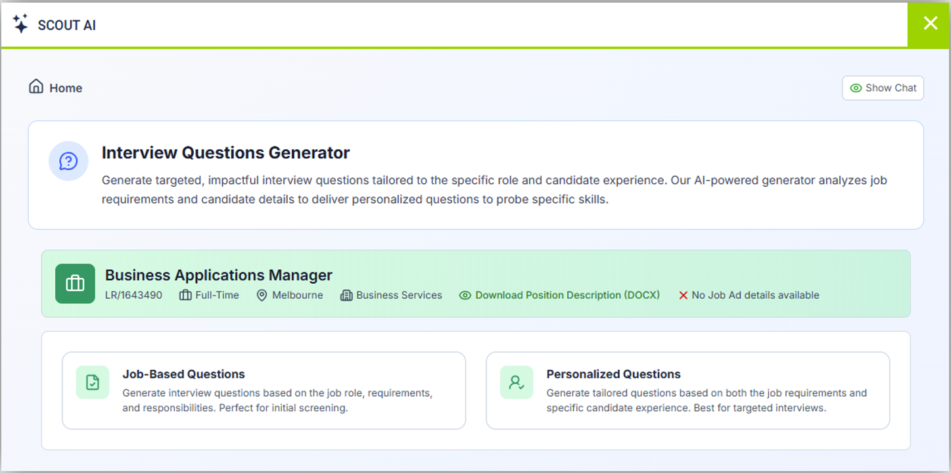Click the Full-Time briefcase icon
951x473 pixels.
[x=185, y=296]
